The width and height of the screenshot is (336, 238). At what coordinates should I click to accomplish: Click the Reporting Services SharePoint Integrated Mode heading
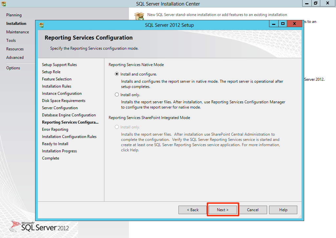[x=149, y=118]
